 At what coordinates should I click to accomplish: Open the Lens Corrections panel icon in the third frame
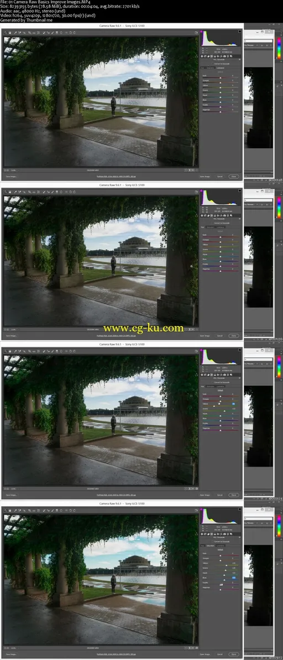click(x=218, y=375)
